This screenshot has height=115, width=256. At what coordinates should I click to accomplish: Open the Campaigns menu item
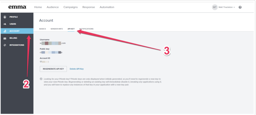pos(70,7)
